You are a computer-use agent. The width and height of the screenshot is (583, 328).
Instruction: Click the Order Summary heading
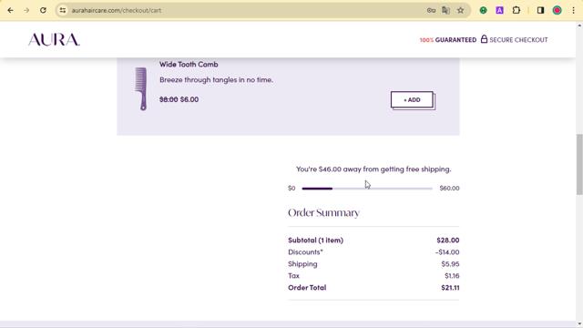(x=323, y=212)
